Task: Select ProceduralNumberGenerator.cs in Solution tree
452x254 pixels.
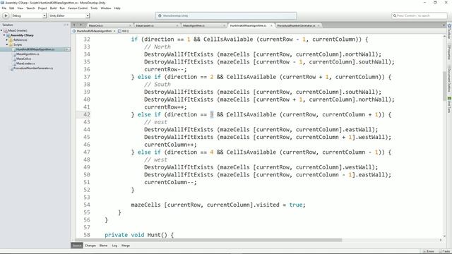Action: click(x=33, y=68)
